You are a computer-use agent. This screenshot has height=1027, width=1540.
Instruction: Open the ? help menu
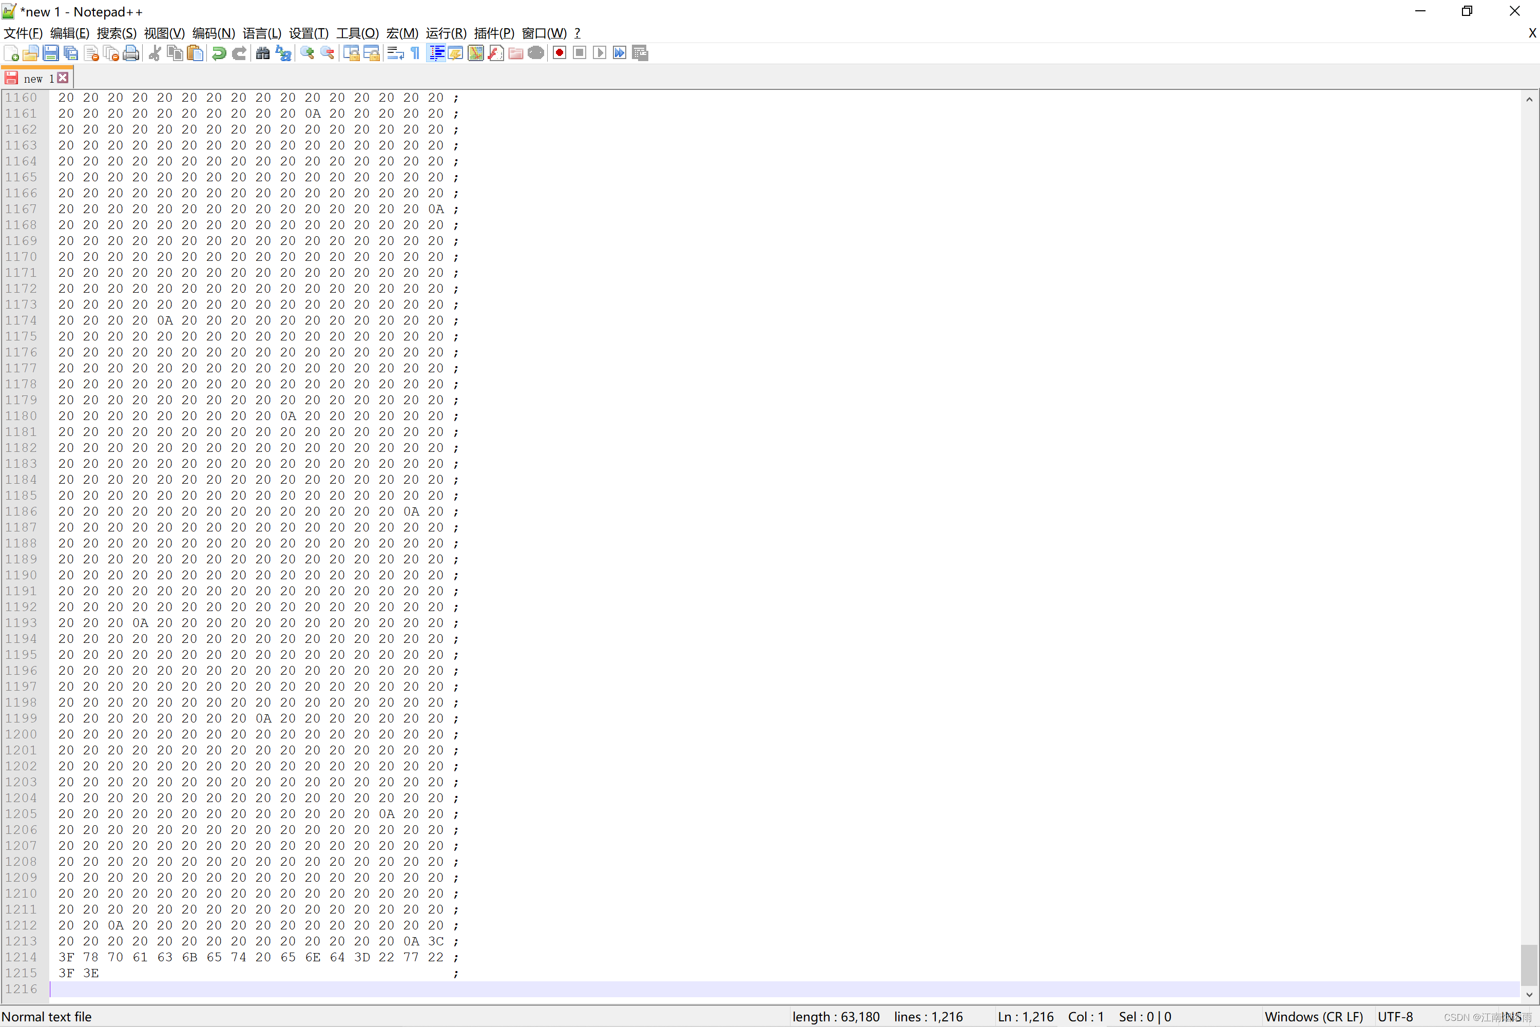[x=577, y=33]
